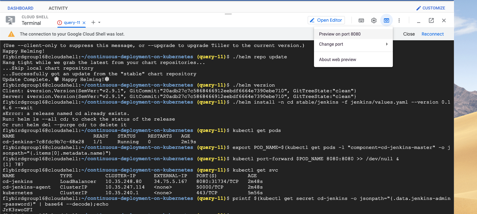The width and height of the screenshot is (477, 214).
Task: Click the kubernetes service name
Action: tap(17, 193)
